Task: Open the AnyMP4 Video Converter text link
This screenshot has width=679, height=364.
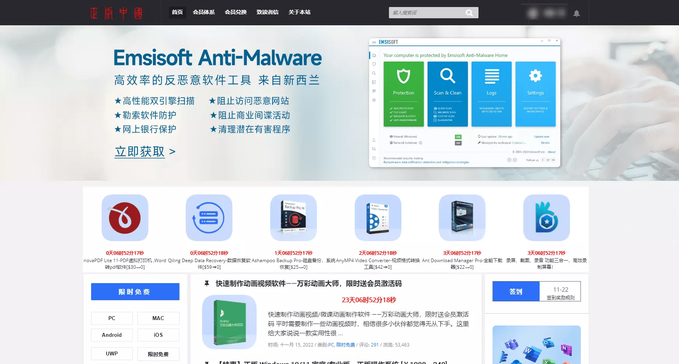Action: pyautogui.click(x=378, y=264)
